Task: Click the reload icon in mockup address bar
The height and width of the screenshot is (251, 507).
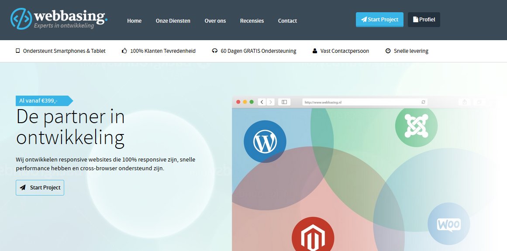Action: [x=423, y=102]
